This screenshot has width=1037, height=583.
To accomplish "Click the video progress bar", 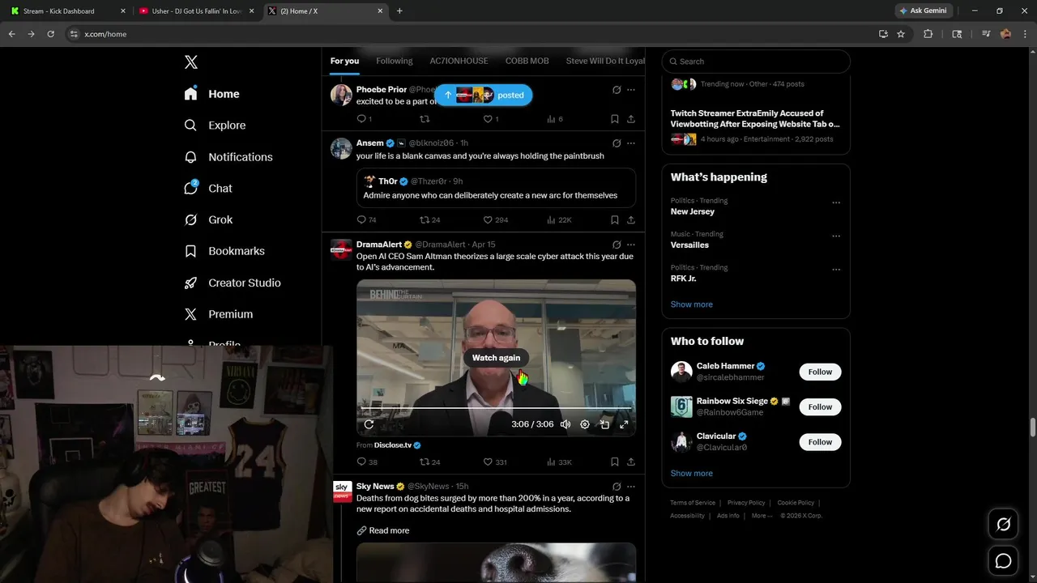I will click(x=496, y=409).
